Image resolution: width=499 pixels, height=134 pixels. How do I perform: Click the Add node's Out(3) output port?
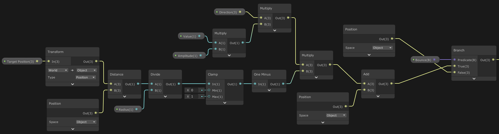pyautogui.click(x=391, y=84)
